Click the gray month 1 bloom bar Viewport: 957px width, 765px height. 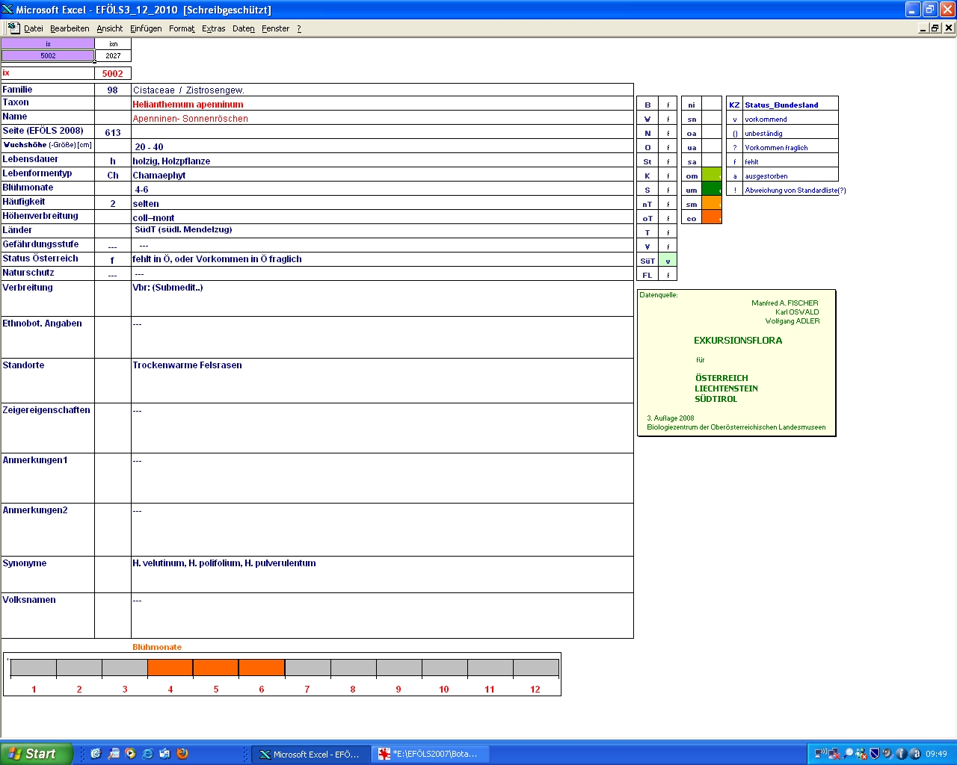34,668
